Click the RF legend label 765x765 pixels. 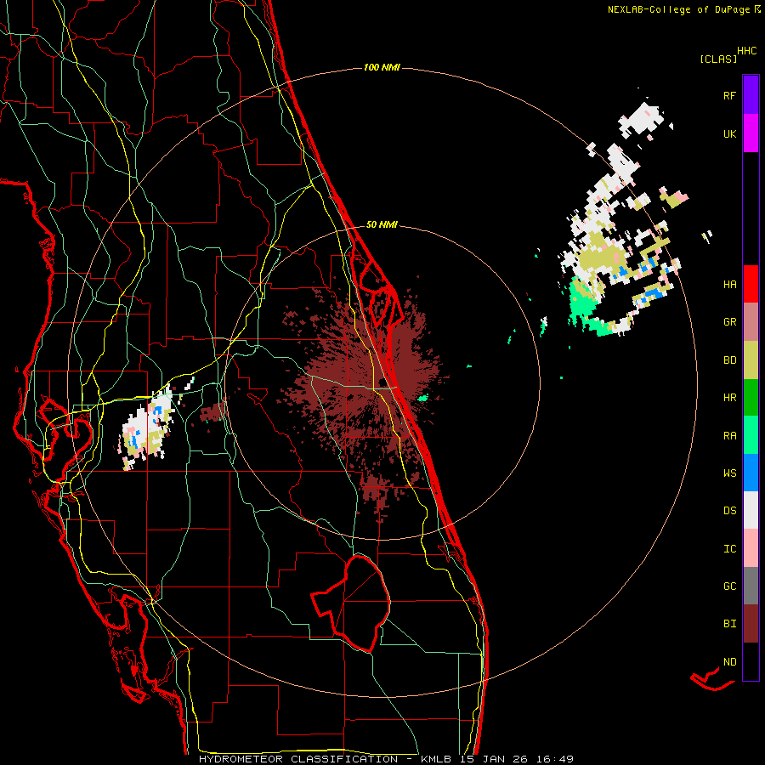729,95
